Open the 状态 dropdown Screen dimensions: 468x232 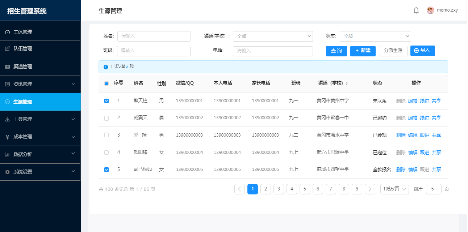[x=375, y=36]
